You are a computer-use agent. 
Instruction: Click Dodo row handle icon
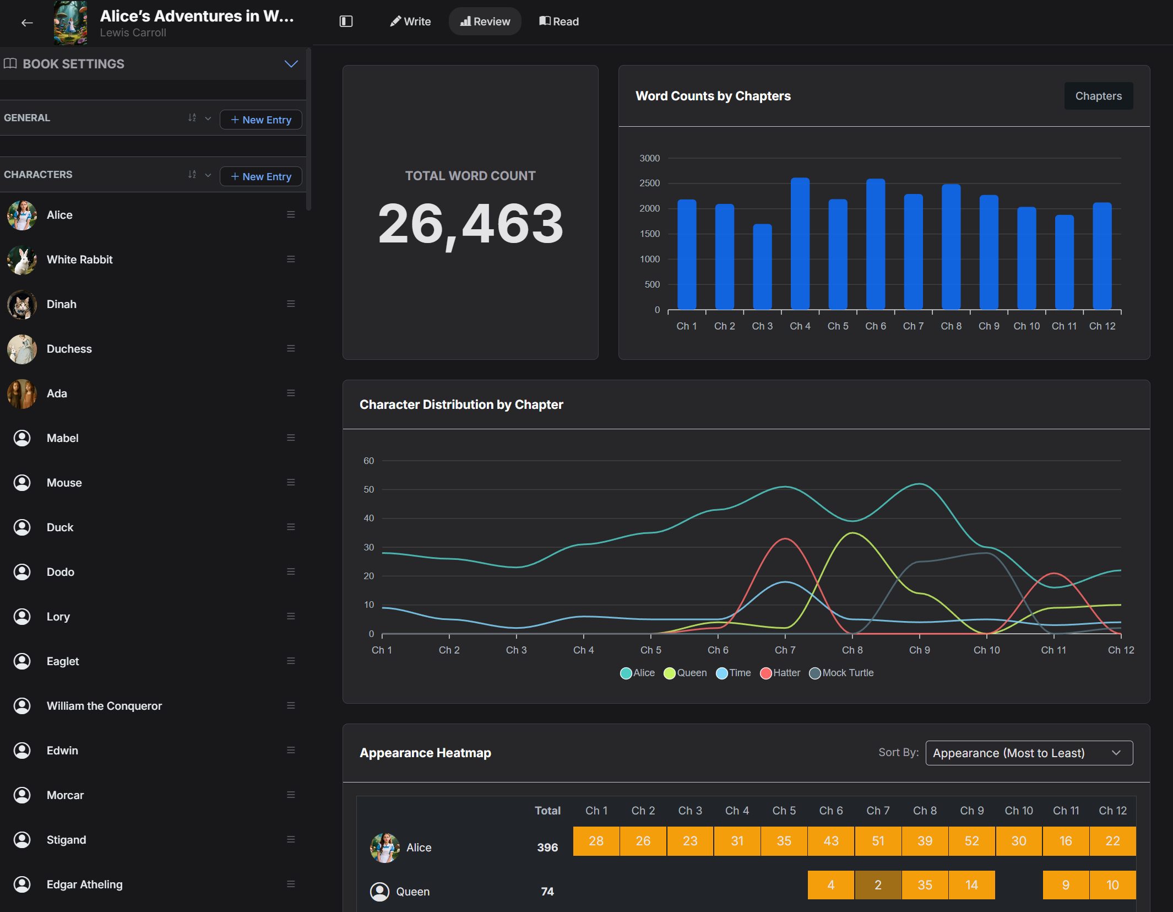pyautogui.click(x=291, y=571)
